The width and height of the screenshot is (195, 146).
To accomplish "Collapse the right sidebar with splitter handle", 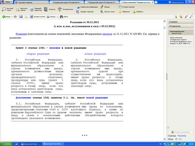I will coord(167,77).
